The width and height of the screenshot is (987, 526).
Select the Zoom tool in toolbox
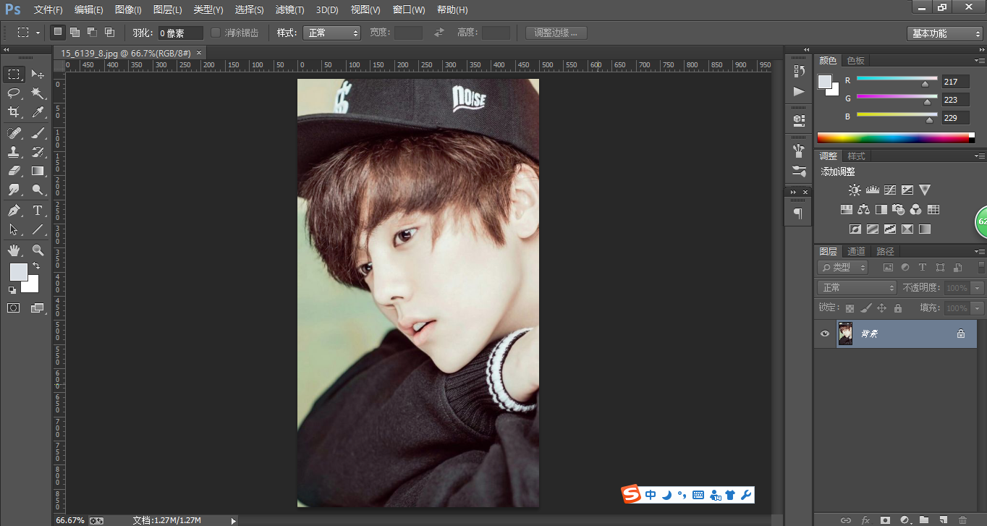tap(38, 250)
